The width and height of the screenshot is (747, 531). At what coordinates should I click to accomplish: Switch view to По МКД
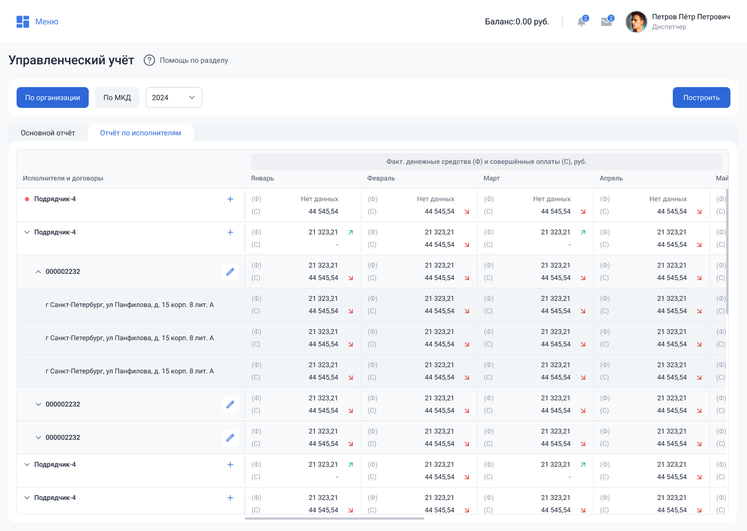click(x=117, y=97)
